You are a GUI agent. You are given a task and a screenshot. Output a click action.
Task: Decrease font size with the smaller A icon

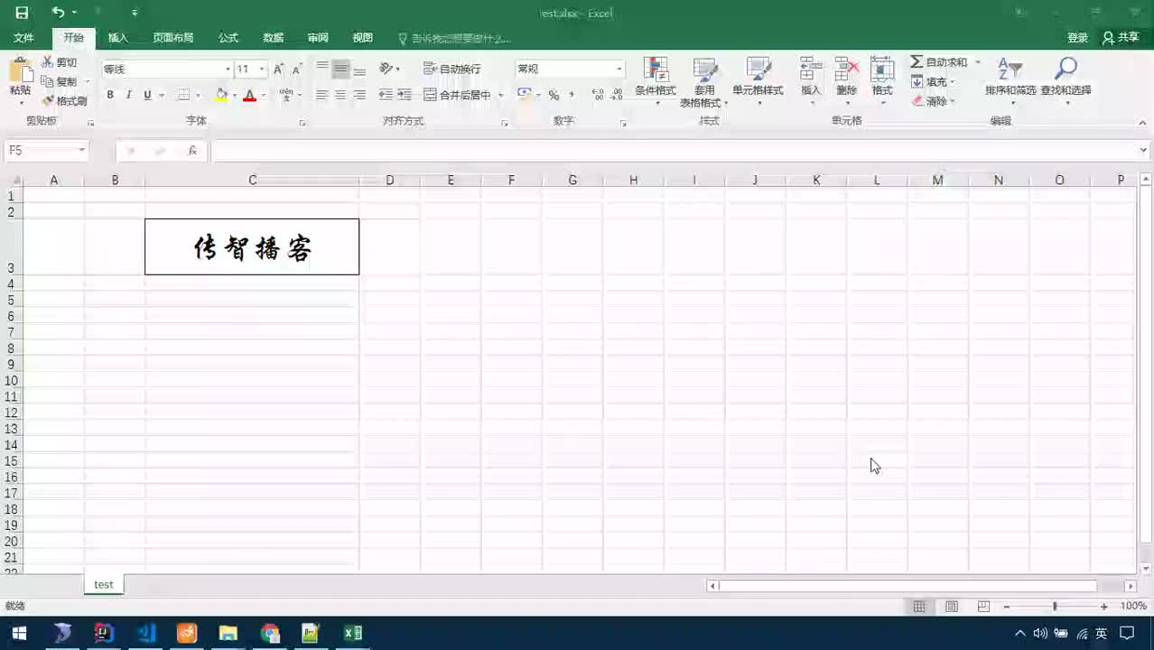coord(297,70)
